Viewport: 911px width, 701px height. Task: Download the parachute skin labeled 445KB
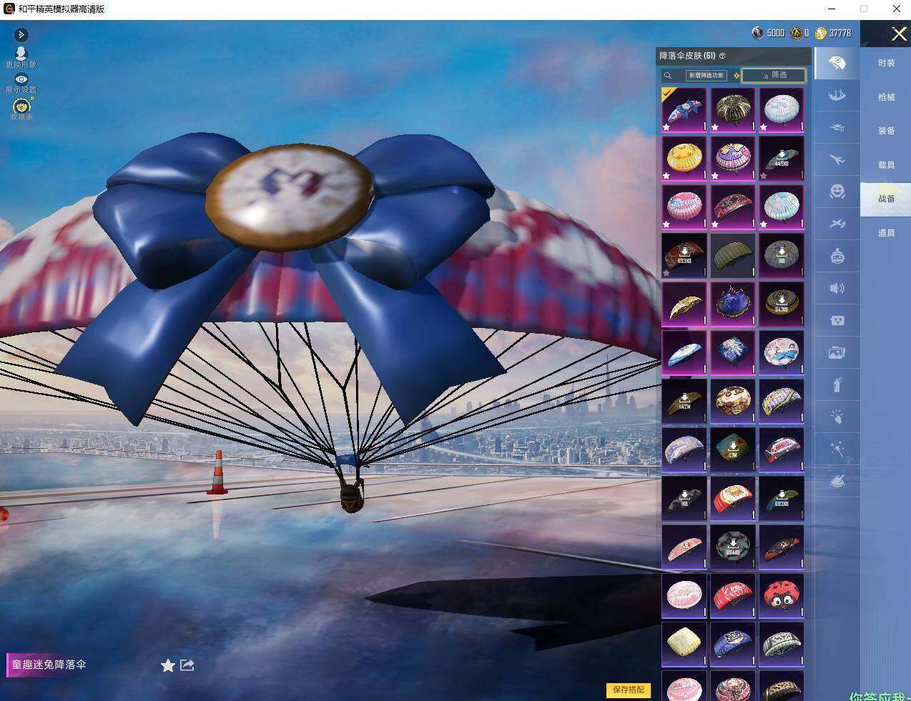coord(782,158)
